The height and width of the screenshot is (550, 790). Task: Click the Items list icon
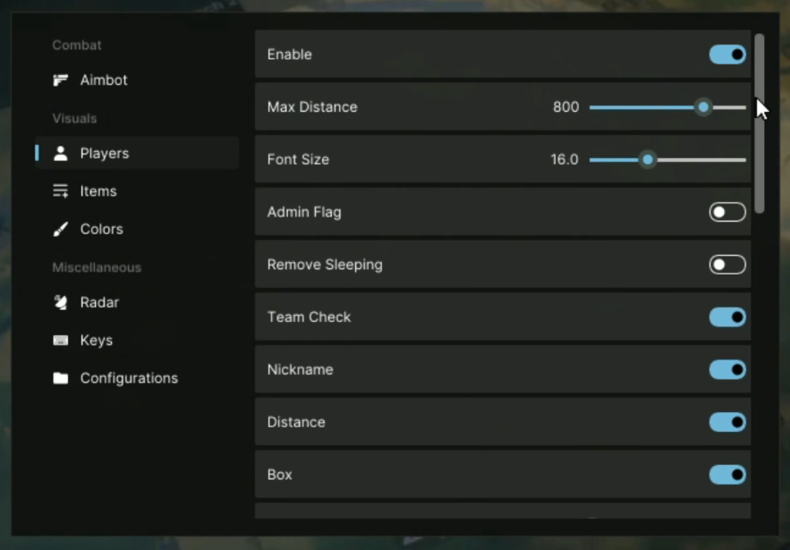(61, 191)
